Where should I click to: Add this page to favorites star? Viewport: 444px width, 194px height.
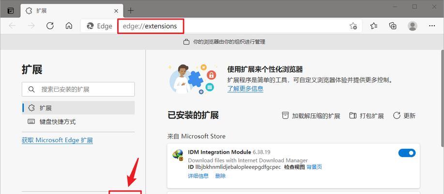point(353,26)
